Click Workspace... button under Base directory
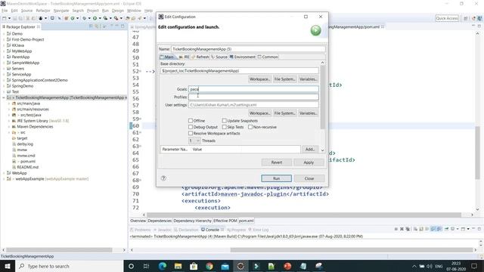Screen dimensions: 484x272 (x=260, y=79)
